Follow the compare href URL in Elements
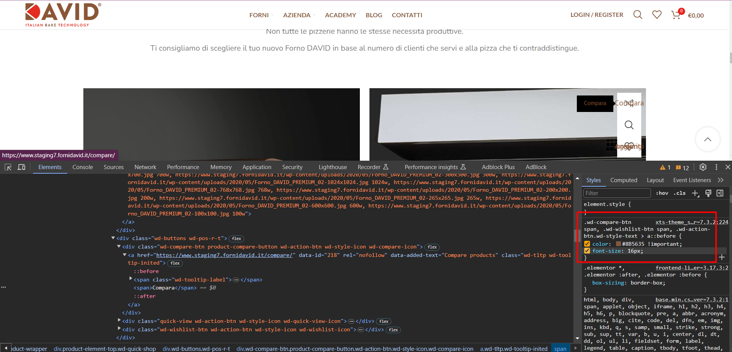The width and height of the screenshot is (732, 352). (224, 255)
